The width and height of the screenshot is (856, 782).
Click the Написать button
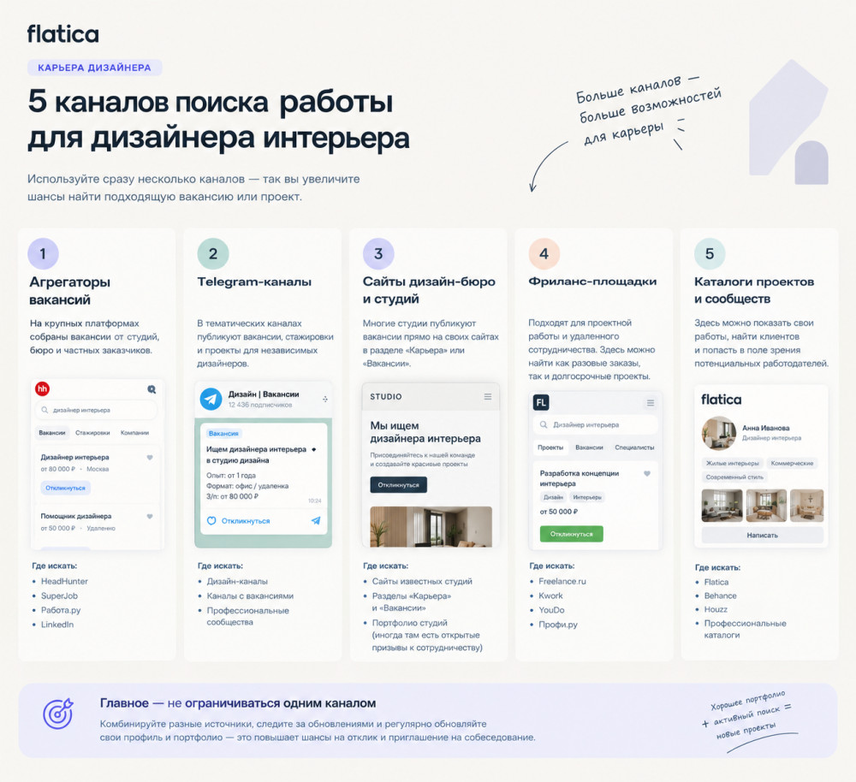pyautogui.click(x=762, y=536)
